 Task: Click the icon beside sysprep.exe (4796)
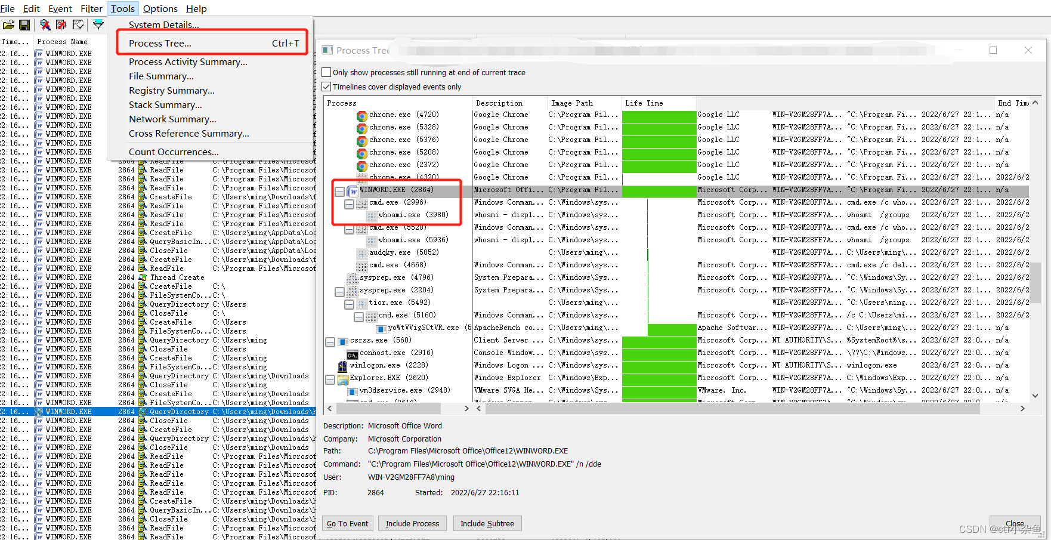click(x=352, y=278)
